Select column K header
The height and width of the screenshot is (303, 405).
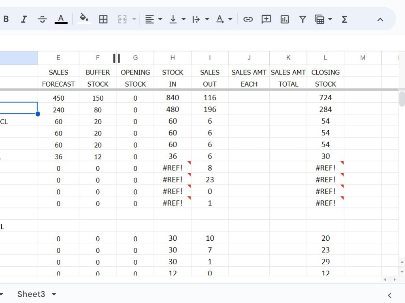(x=288, y=58)
